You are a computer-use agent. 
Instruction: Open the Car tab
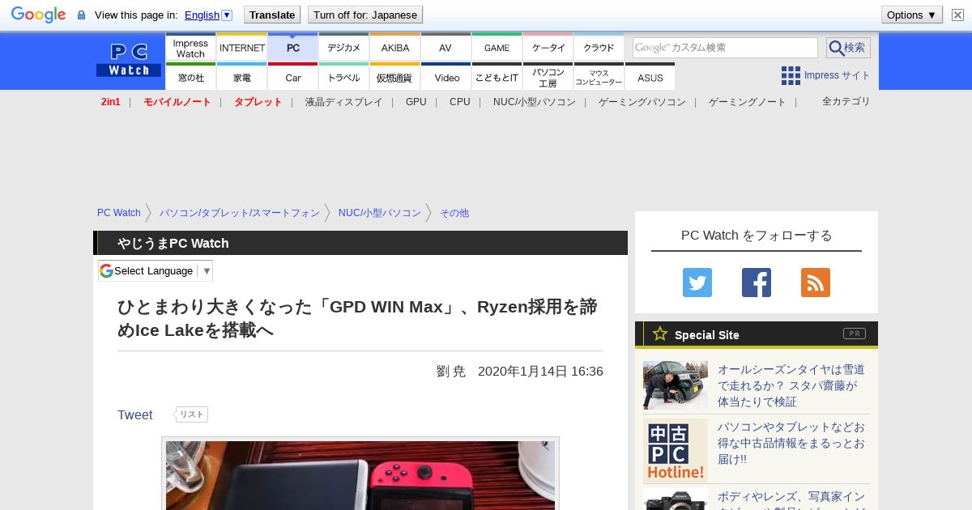[x=293, y=77]
